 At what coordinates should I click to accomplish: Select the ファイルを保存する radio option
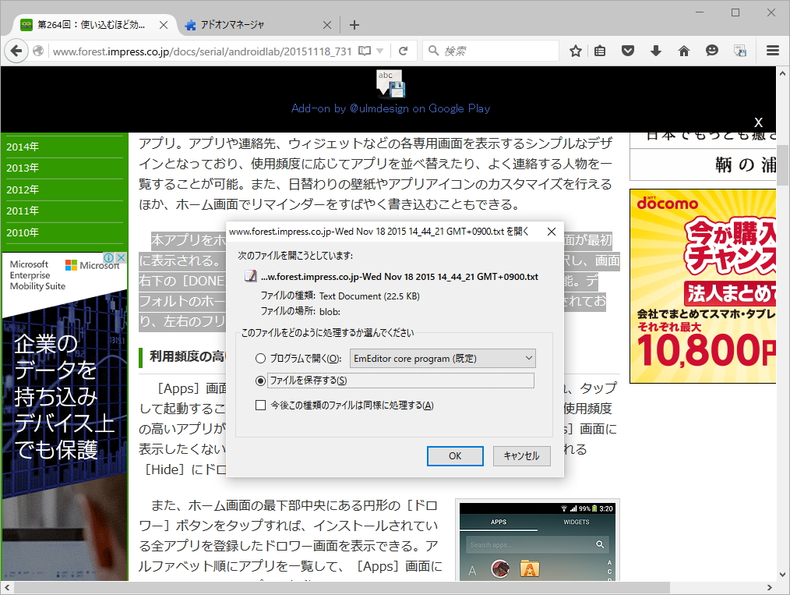261,381
